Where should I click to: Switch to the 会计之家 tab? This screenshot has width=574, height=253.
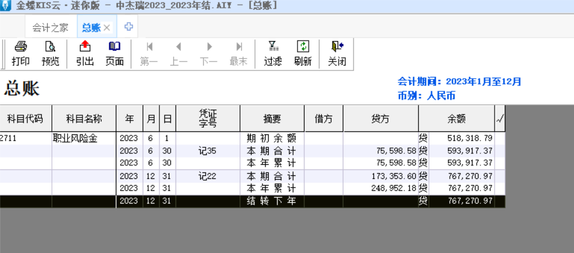coord(50,27)
